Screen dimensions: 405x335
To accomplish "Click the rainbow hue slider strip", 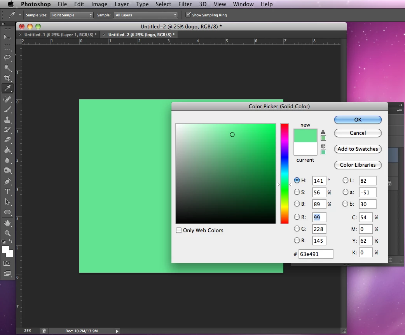I will pos(285,173).
